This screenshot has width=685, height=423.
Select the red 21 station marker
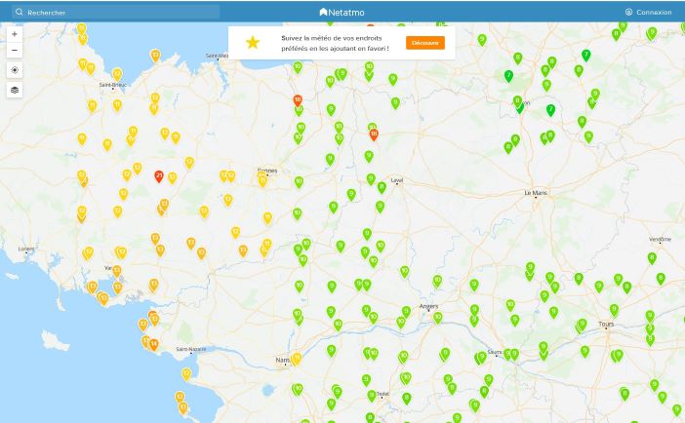[x=159, y=175]
